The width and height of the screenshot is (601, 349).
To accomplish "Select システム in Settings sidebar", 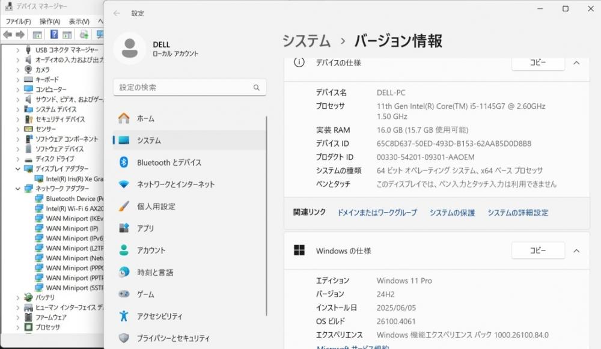I will coord(189,140).
